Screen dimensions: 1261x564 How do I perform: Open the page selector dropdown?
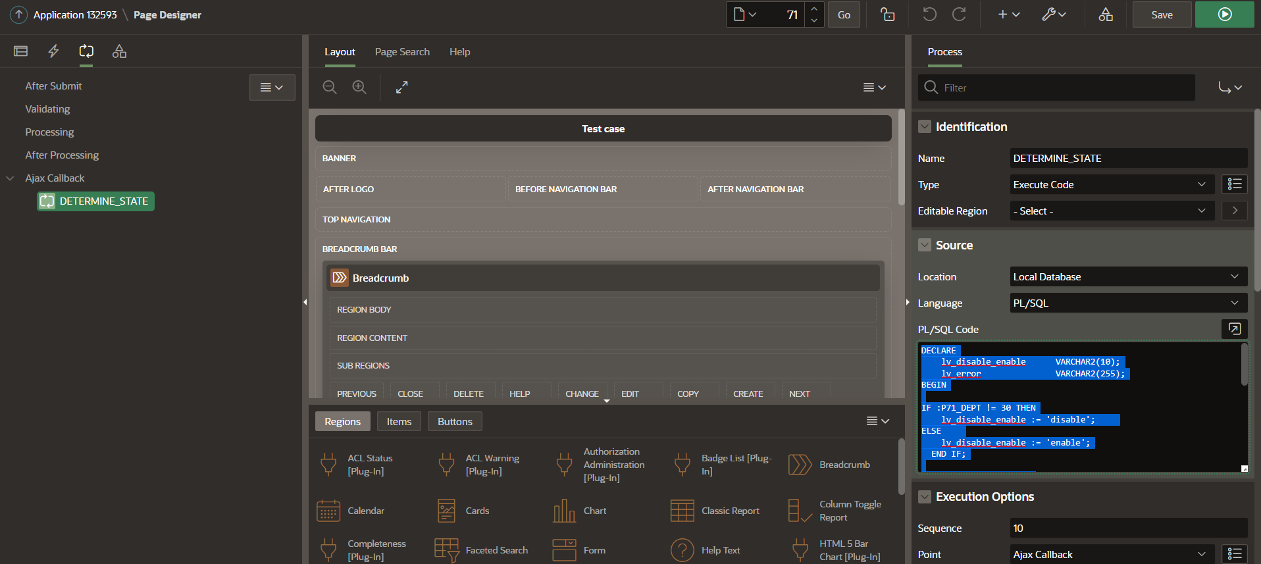coord(745,14)
